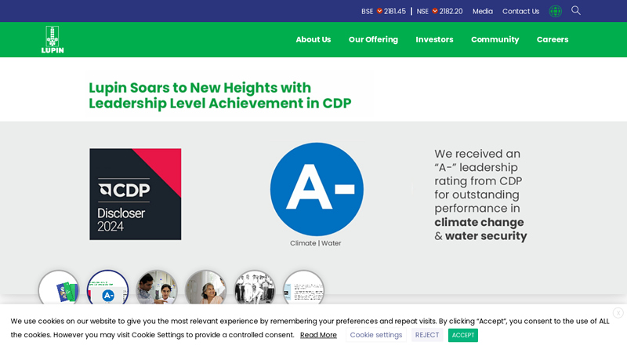The width and height of the screenshot is (627, 353).
Task: Click the green globe icon
Action: 555,11
